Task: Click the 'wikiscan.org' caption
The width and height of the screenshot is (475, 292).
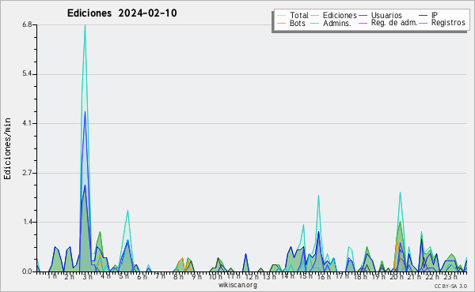Action: (237, 285)
